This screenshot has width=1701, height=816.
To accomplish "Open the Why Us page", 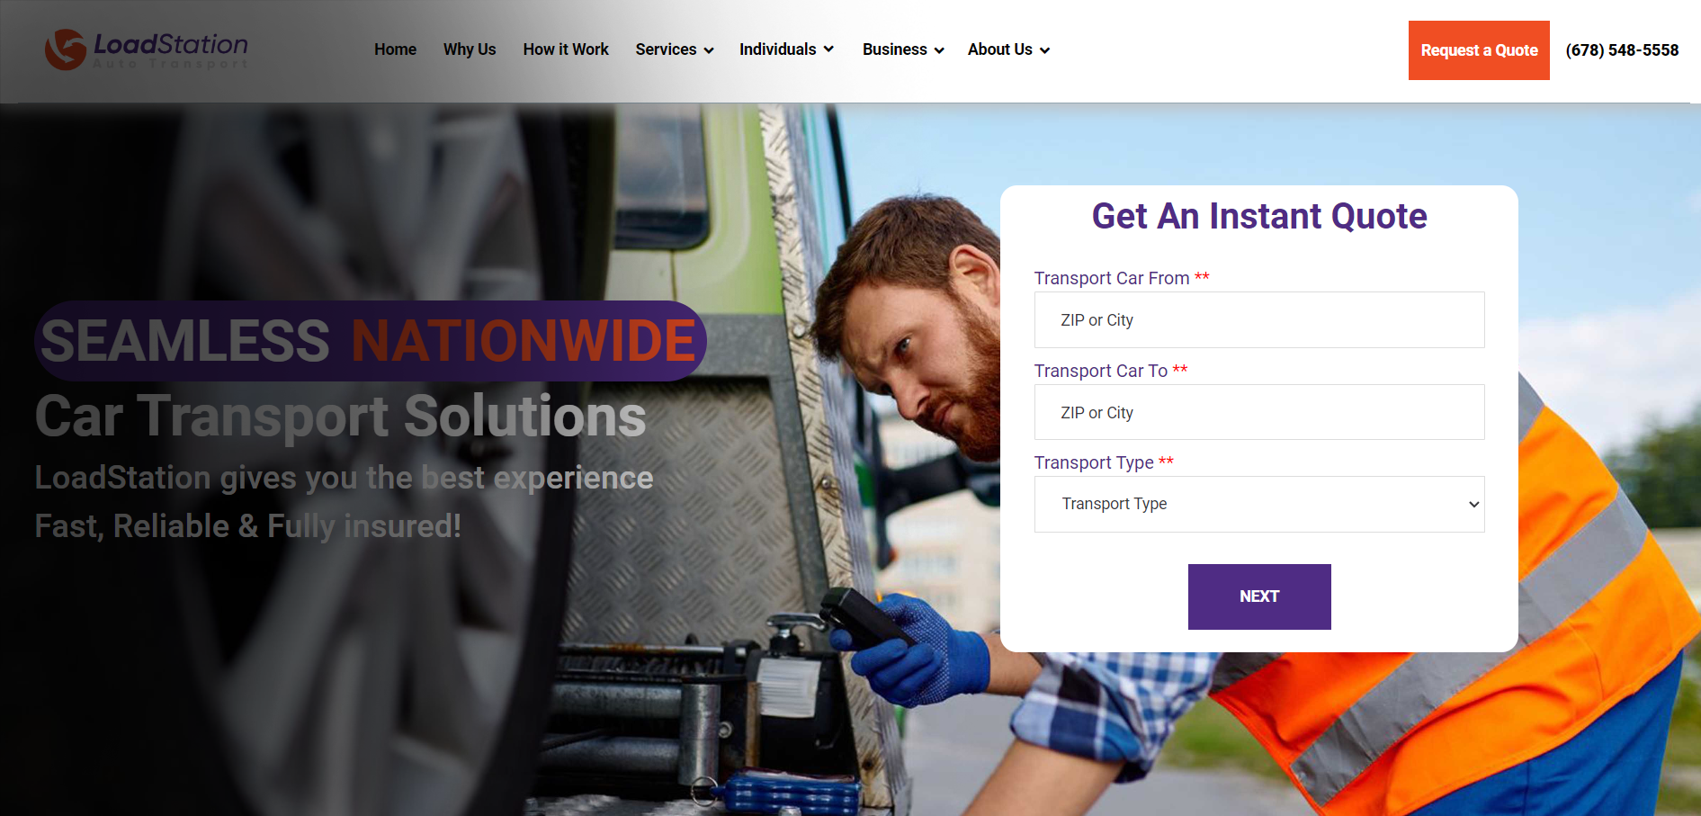I will point(470,49).
